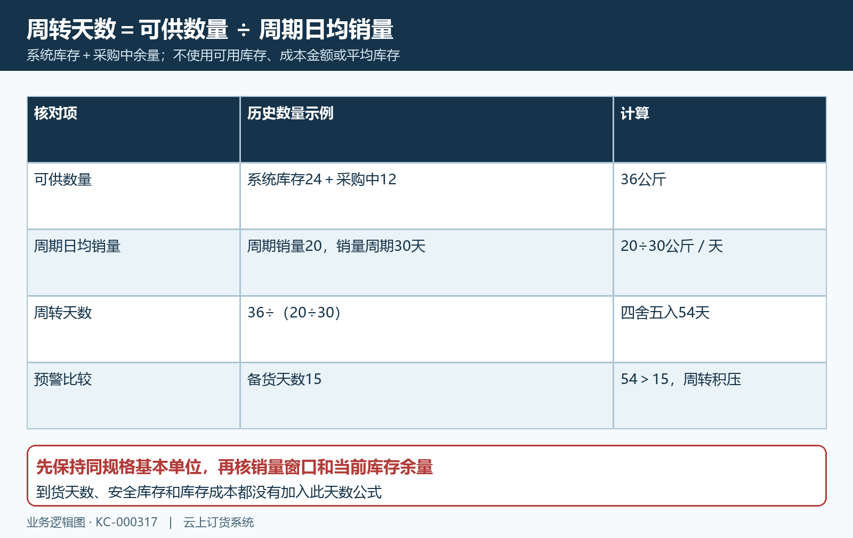The image size is (853, 538).
Task: Click the '计算' column header
Action: tap(720, 129)
